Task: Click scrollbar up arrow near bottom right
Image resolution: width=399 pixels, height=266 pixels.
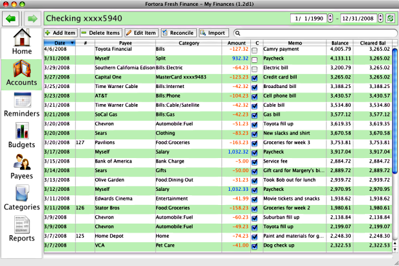Action: point(394,244)
